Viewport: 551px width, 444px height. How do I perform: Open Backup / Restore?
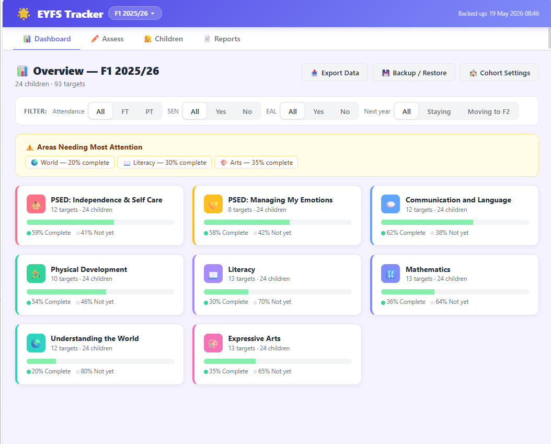click(414, 72)
